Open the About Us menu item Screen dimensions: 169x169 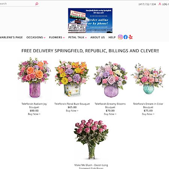pyautogui.click(x=98, y=37)
